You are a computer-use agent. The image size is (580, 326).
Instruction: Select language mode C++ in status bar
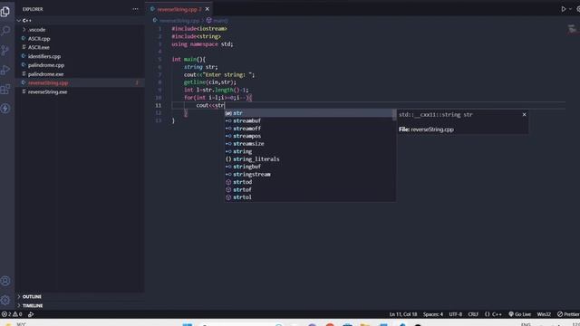[x=493, y=314]
